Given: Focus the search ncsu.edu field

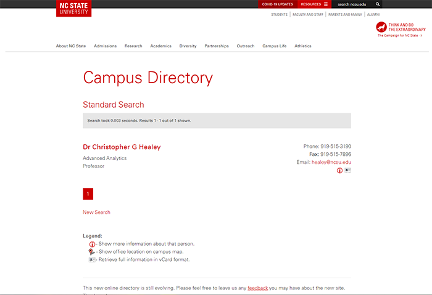Looking at the screenshot, I should pyautogui.click(x=354, y=4).
